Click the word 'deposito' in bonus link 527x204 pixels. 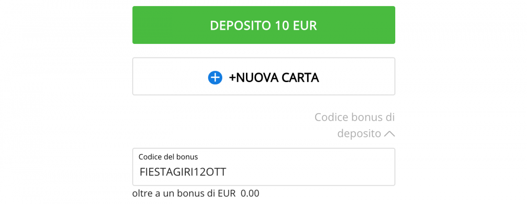(359, 134)
